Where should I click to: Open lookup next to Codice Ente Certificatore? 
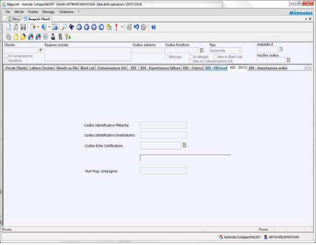[184, 145]
